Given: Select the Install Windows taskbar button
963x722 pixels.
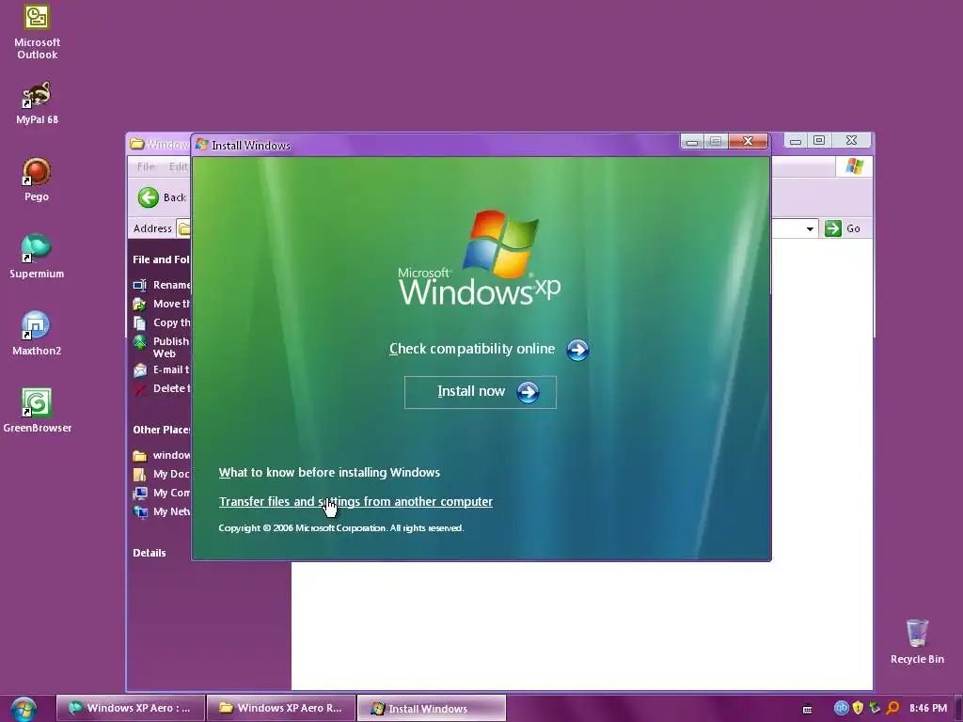Looking at the screenshot, I should pos(432,708).
